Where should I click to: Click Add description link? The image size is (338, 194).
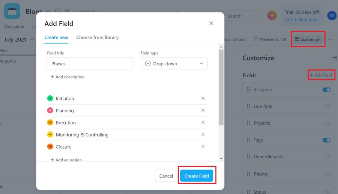(x=68, y=77)
